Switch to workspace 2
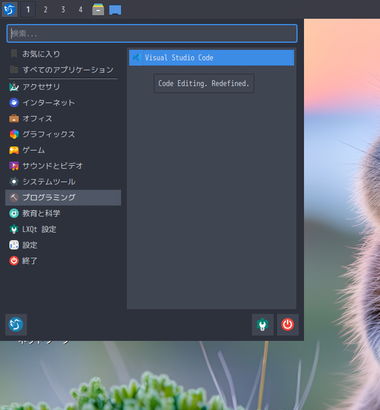The image size is (380, 410). pos(46,10)
